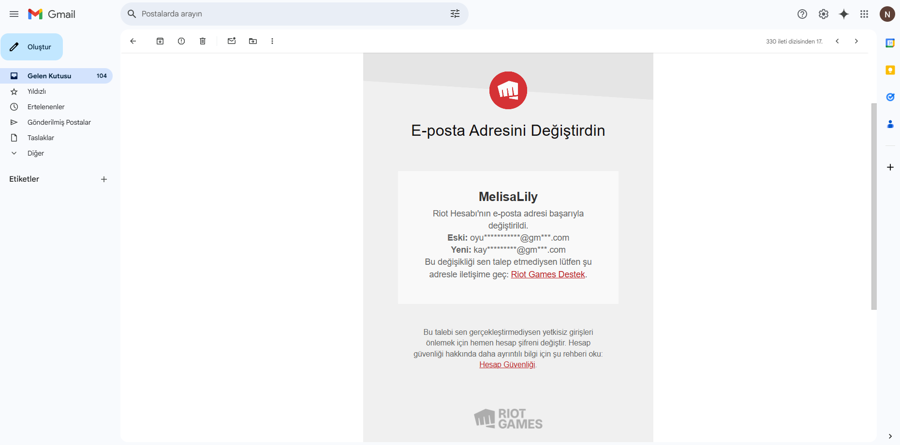The height and width of the screenshot is (445, 900).
Task: Open Google Calendar side panel
Action: coord(890,43)
